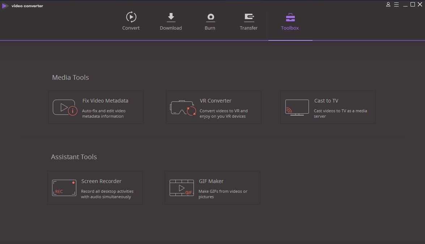Switch to the Burn tab label
Image resolution: width=425 pixels, height=244 pixels.
pos(210,28)
